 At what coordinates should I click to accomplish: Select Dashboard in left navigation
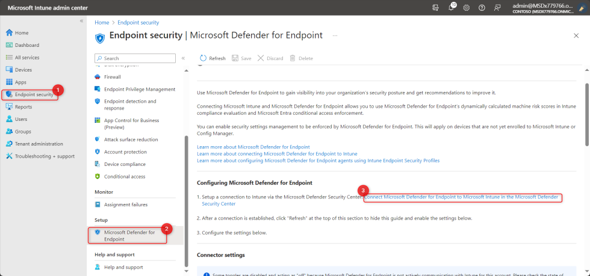pos(27,45)
